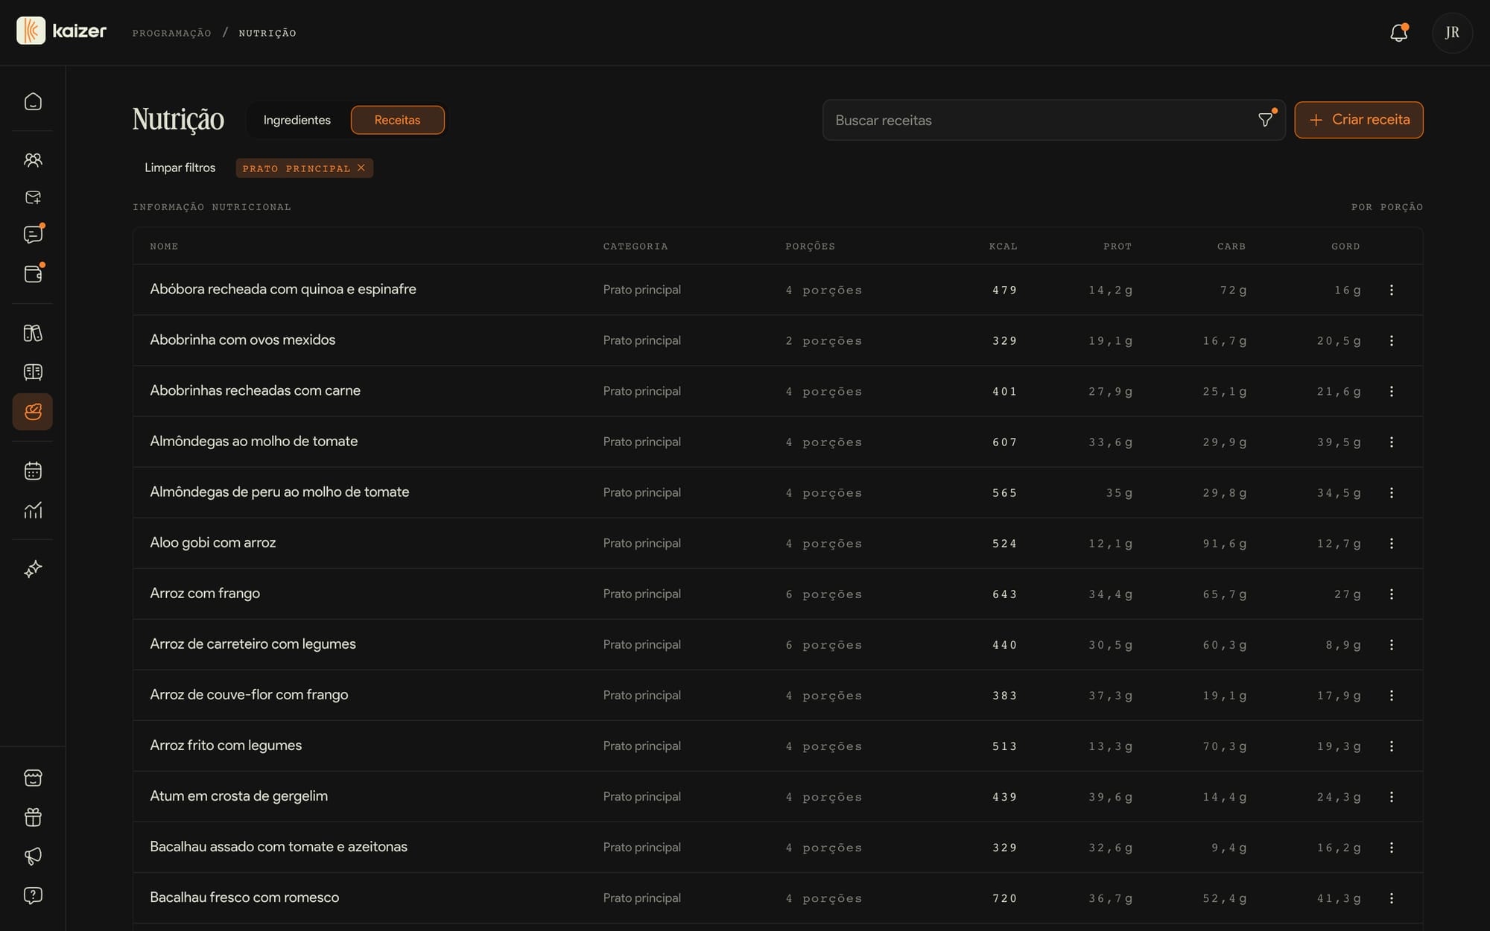Screen dimensions: 1490x931
Task: Open the JR user avatar menu
Action: (1452, 33)
